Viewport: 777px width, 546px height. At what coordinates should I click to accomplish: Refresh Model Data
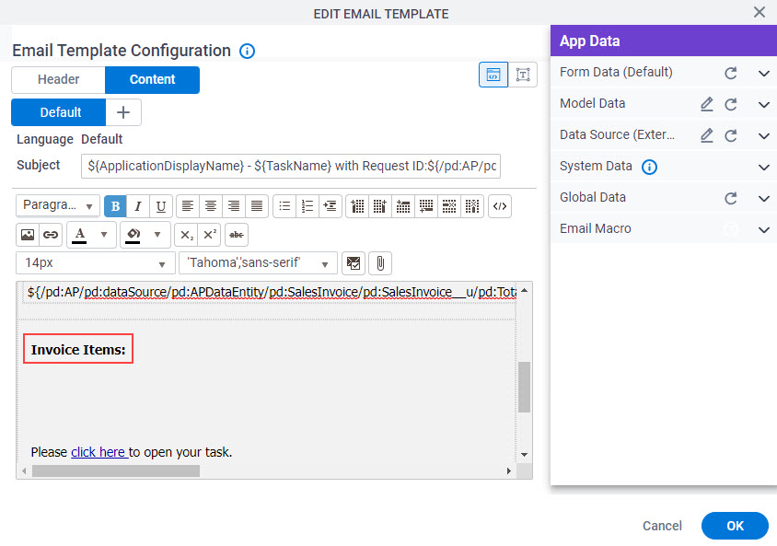tap(730, 105)
